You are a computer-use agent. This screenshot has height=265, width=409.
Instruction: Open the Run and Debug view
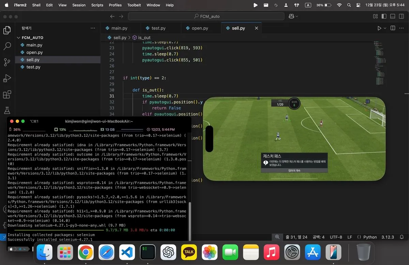(7, 78)
